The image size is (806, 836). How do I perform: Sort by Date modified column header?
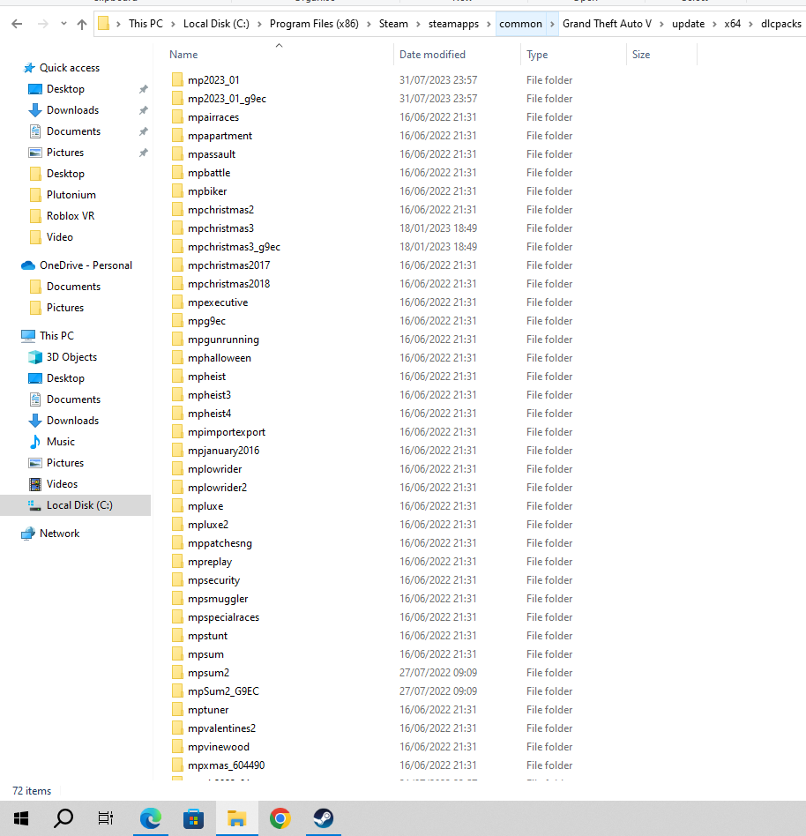[x=432, y=55]
